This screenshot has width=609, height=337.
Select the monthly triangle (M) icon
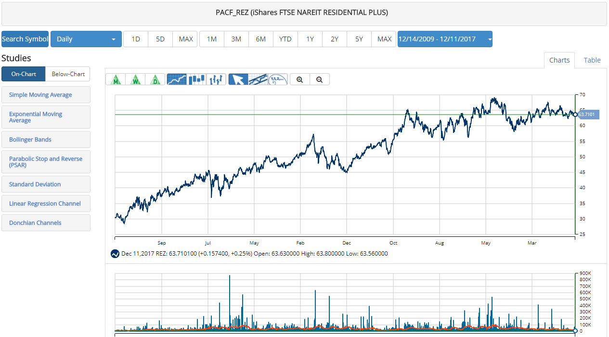[x=116, y=79]
